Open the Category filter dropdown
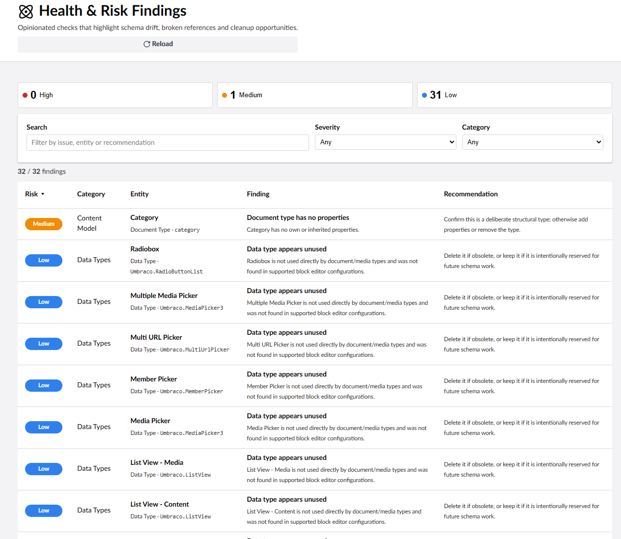This screenshot has height=539, width=621. click(x=533, y=142)
